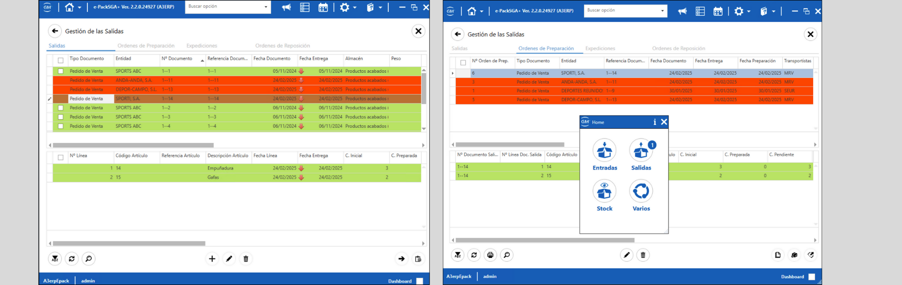This screenshot has width=902, height=285.
Task: Tick the header checkbox in right preparation grid
Action: click(463, 63)
